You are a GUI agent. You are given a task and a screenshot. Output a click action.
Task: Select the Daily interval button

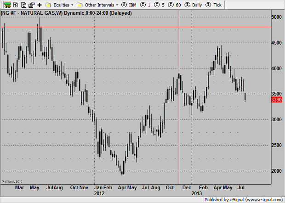[193, 5]
